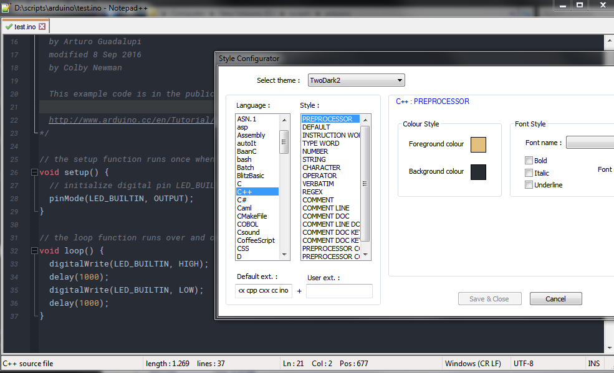Select autoIt in the Language list

click(246, 143)
